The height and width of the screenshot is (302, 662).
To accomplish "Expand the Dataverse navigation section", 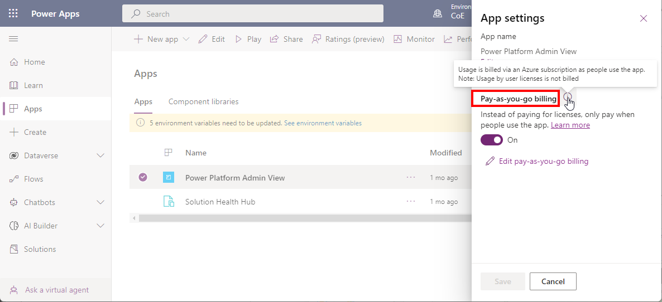I will pos(100,155).
